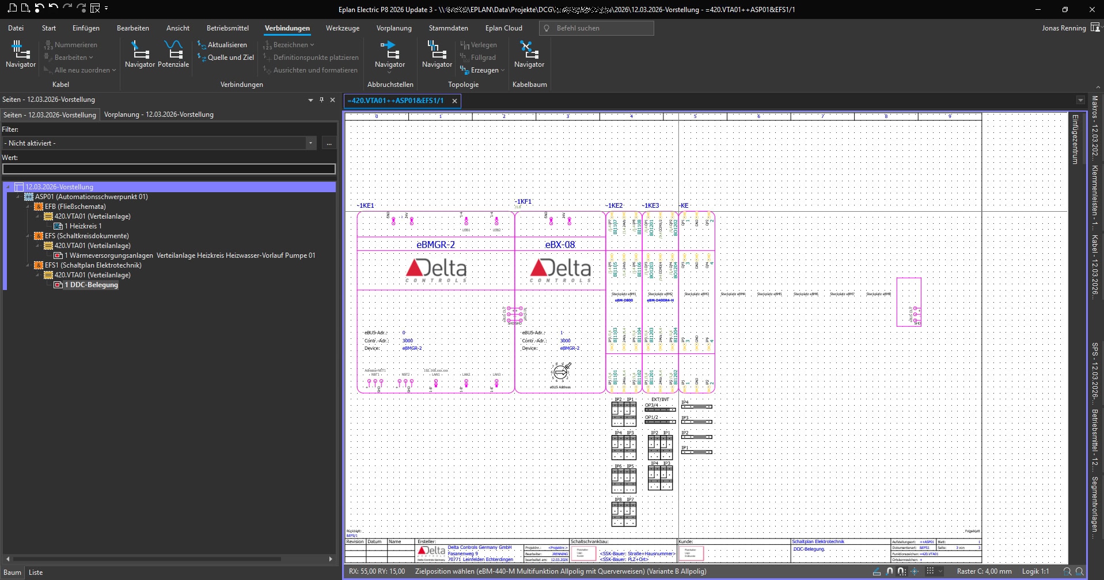The width and height of the screenshot is (1104, 580).
Task: Click the close project icon in quick access toolbar
Action: pyautogui.click(x=95, y=8)
